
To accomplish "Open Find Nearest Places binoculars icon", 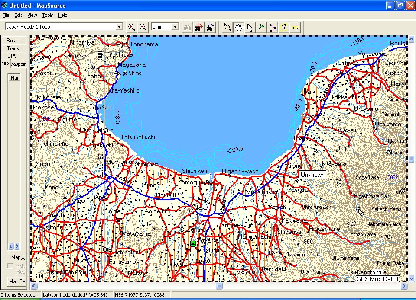I will click(199, 27).
